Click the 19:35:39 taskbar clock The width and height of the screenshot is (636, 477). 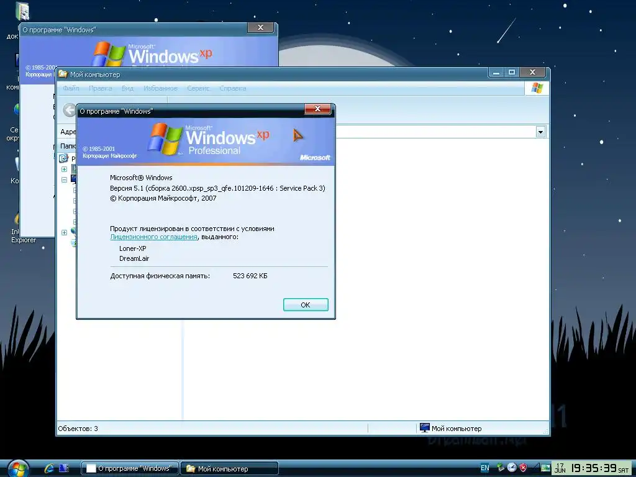pyautogui.click(x=594, y=468)
